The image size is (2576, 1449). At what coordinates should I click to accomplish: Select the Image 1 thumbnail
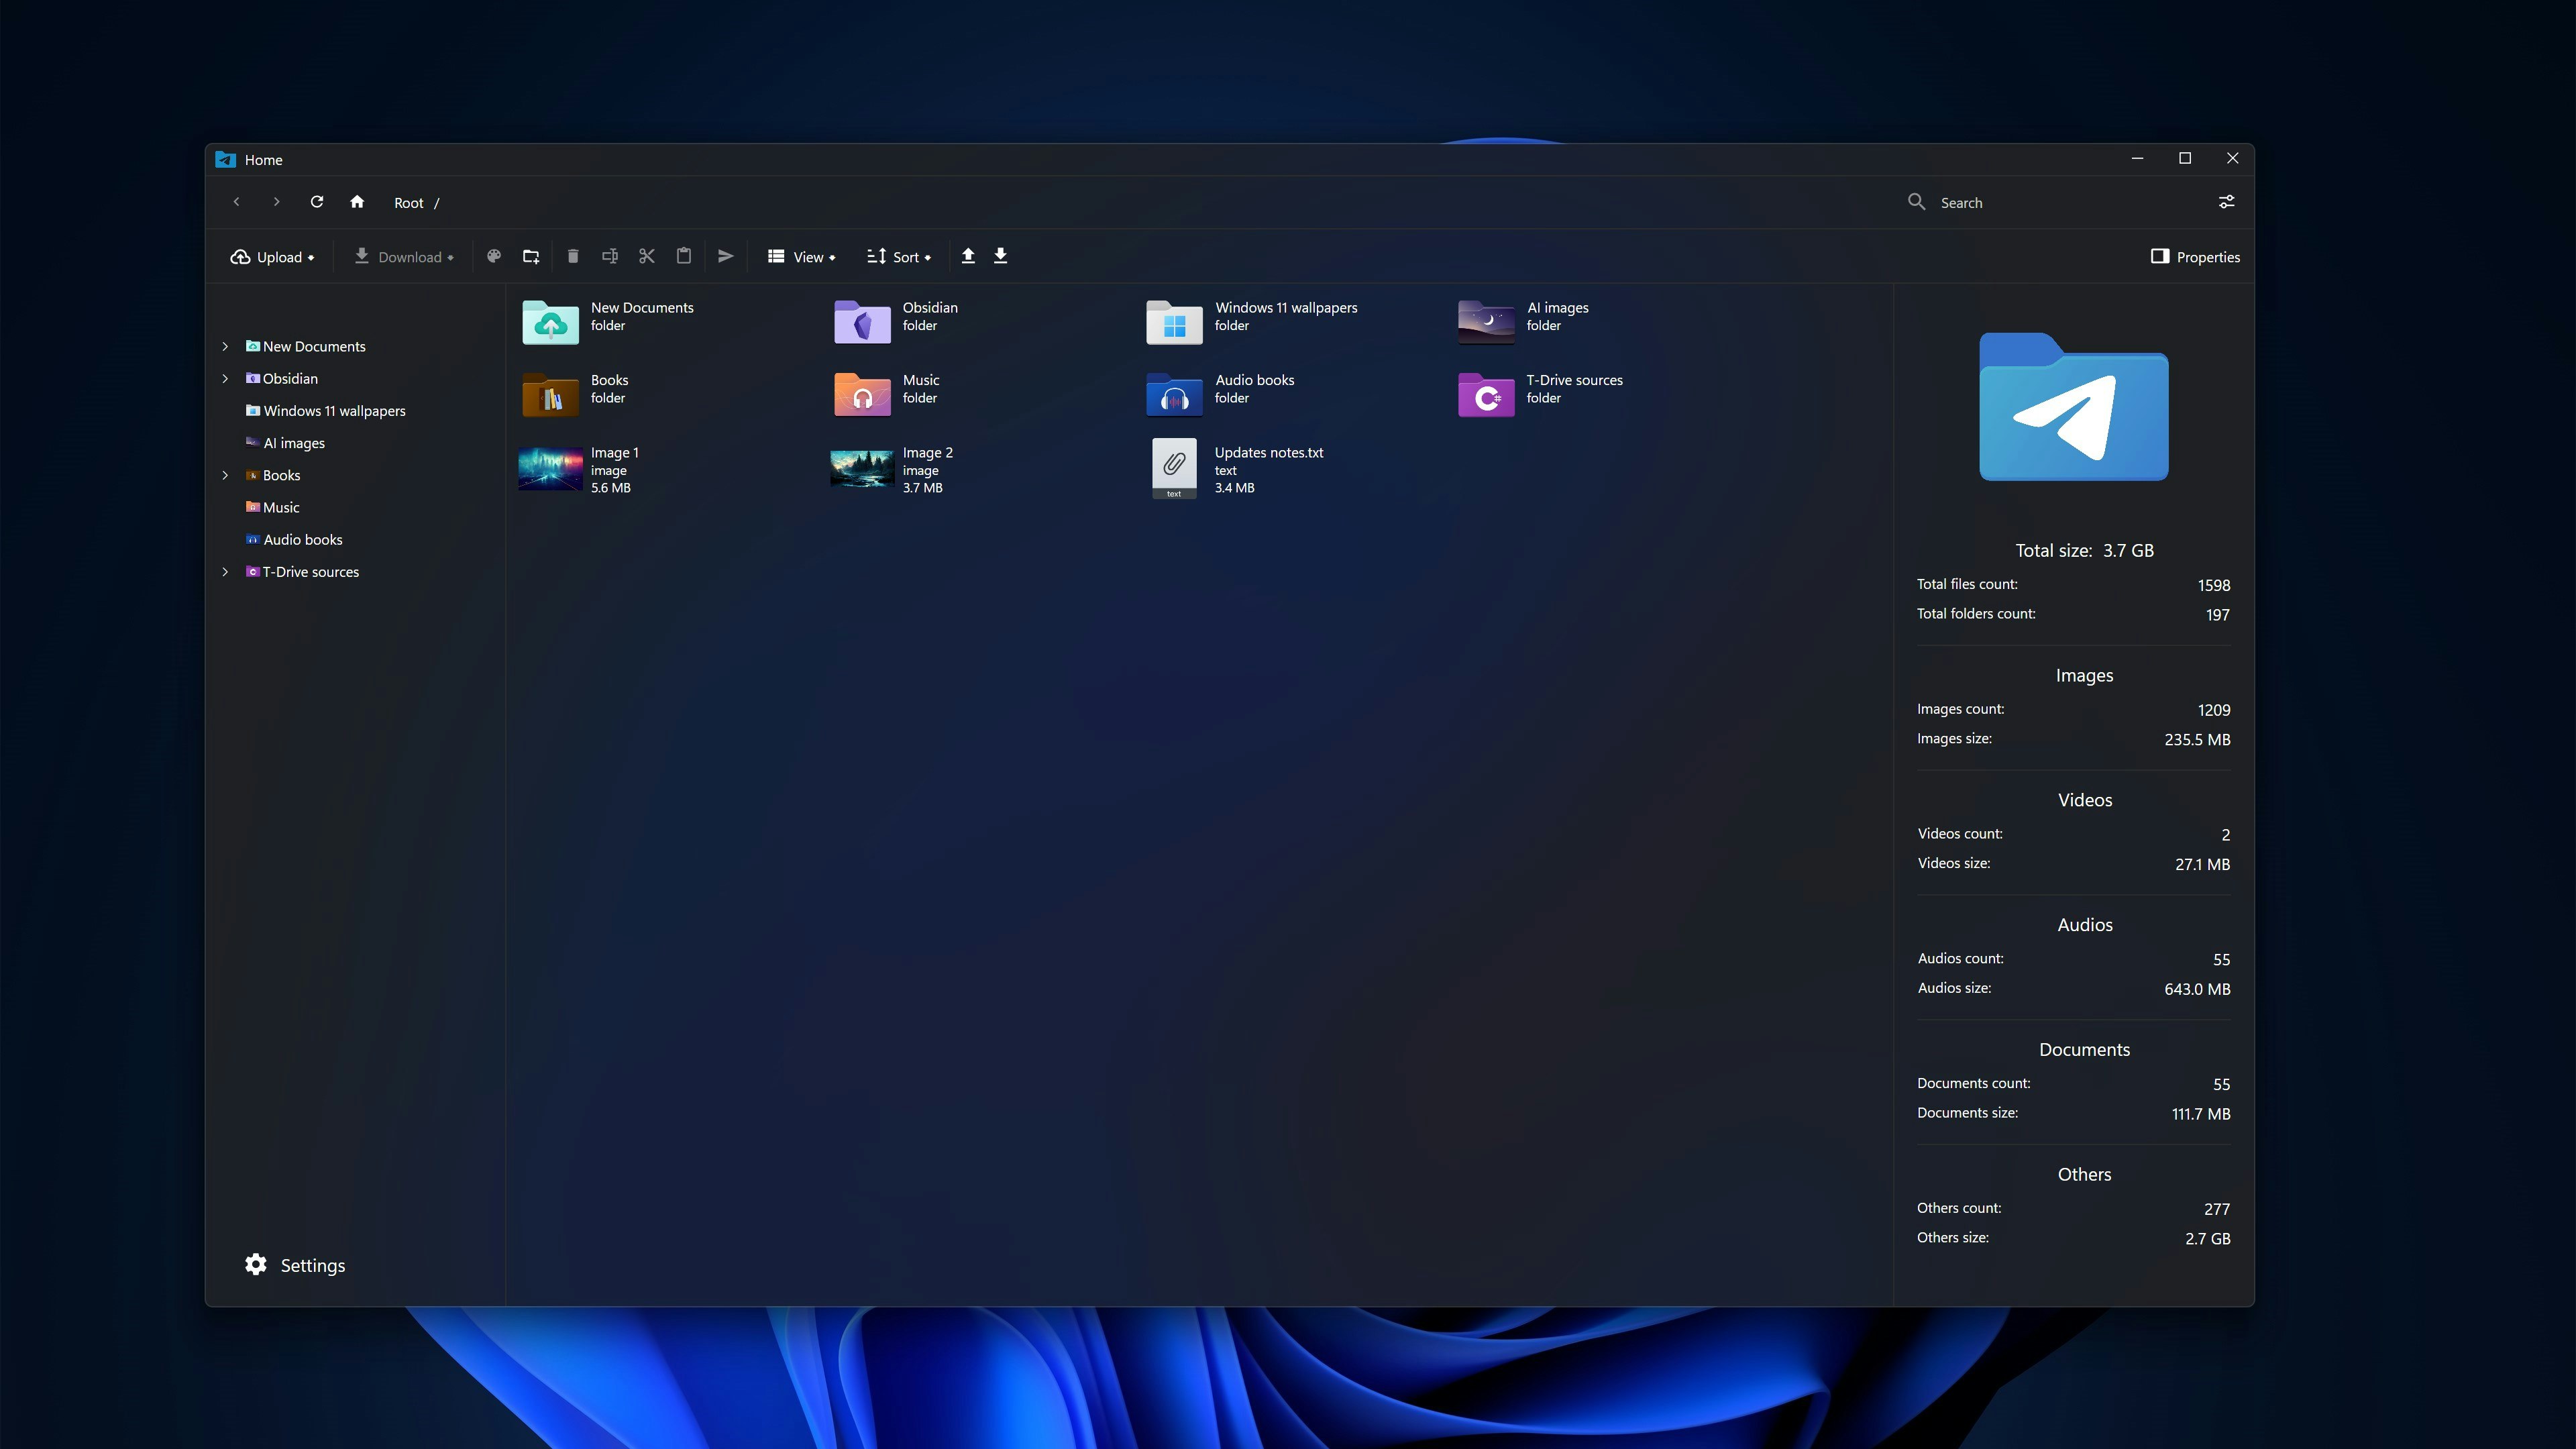[550, 469]
